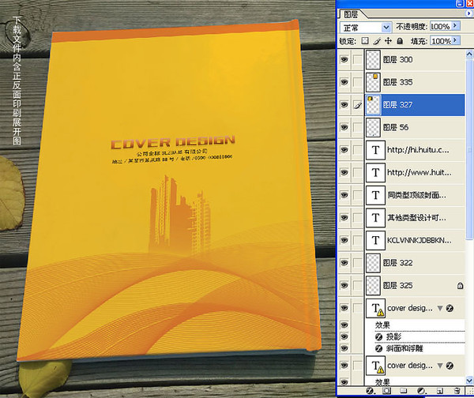Click the 效果 label under first cover desig
474x398 pixels.
pyautogui.click(x=382, y=325)
